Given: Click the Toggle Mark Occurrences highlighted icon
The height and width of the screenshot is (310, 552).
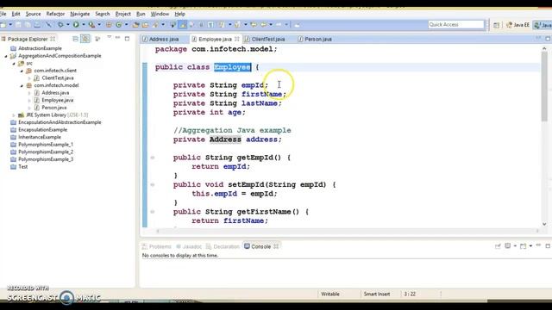Looking at the screenshot, I should coord(183,25).
